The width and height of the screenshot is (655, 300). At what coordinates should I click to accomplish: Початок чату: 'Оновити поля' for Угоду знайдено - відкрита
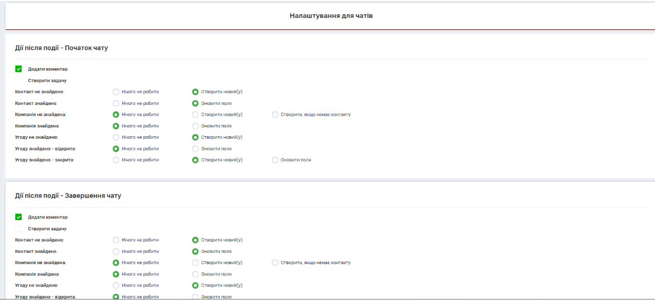(x=195, y=149)
